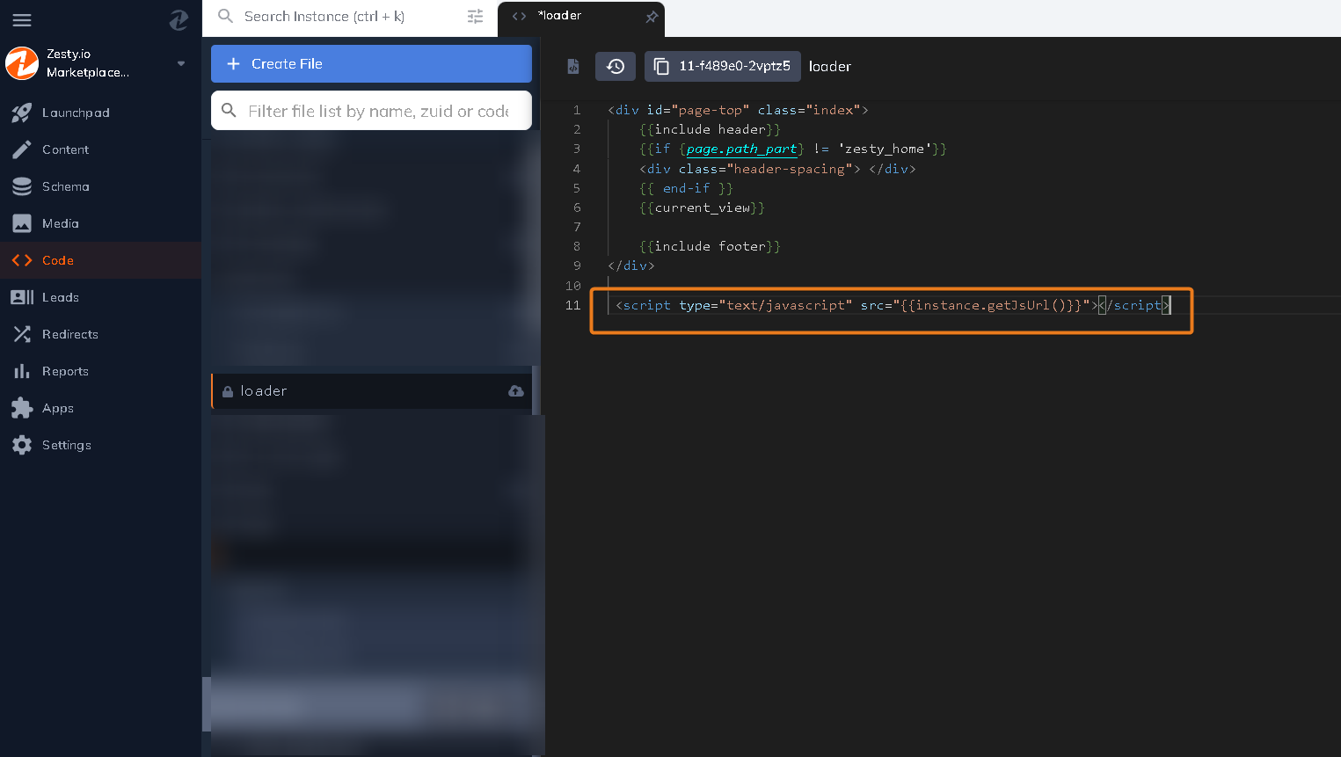Expand the Zesty.io Marketplace instance dropdown
This screenshot has width=1341, height=757.
click(181, 63)
